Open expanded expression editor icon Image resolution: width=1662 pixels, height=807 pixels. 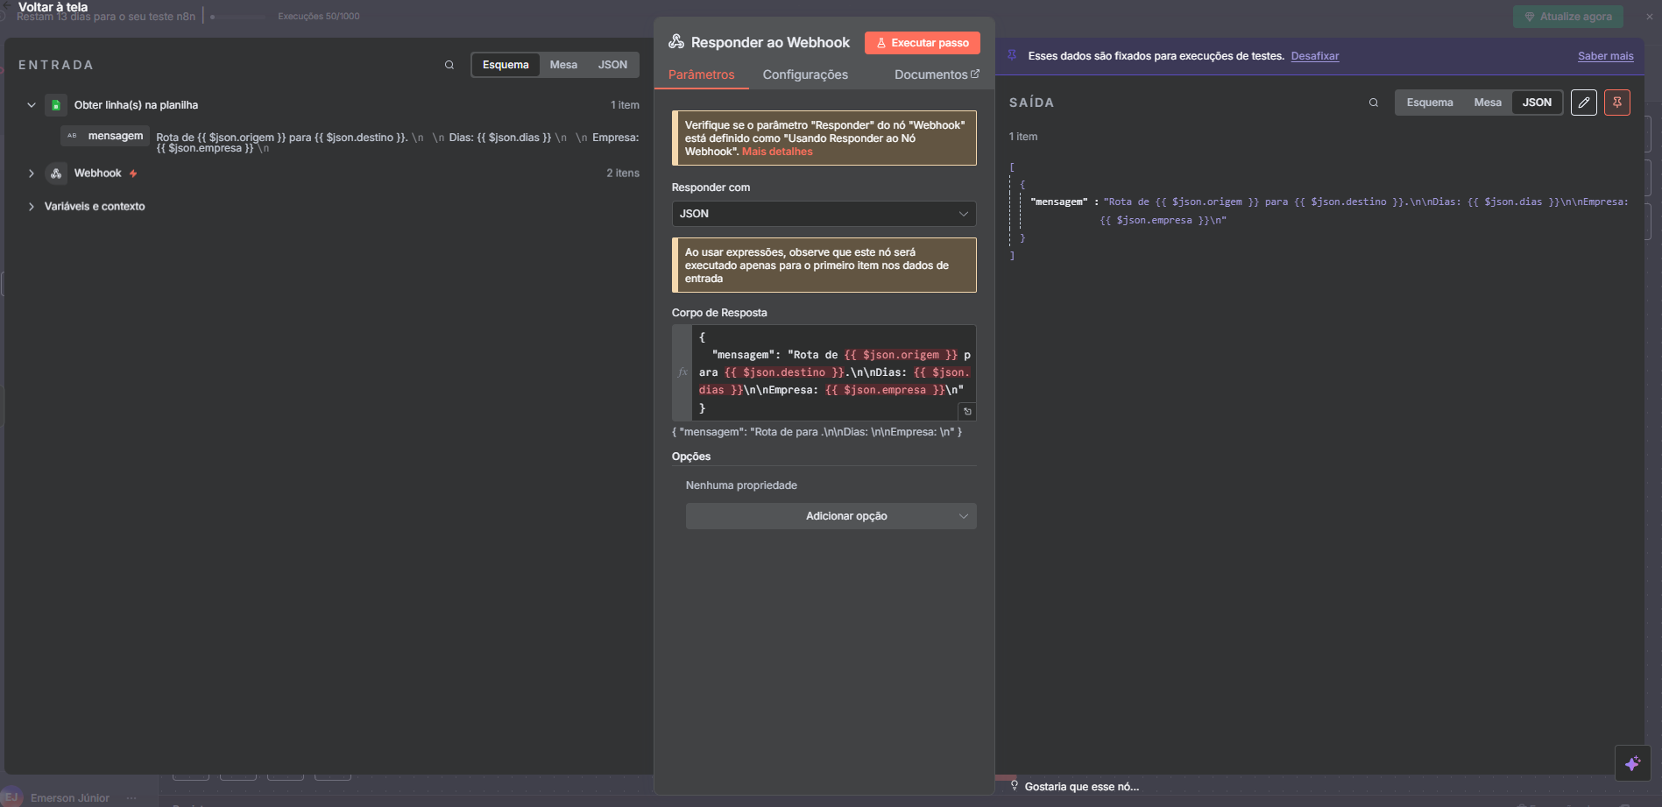pos(967,411)
